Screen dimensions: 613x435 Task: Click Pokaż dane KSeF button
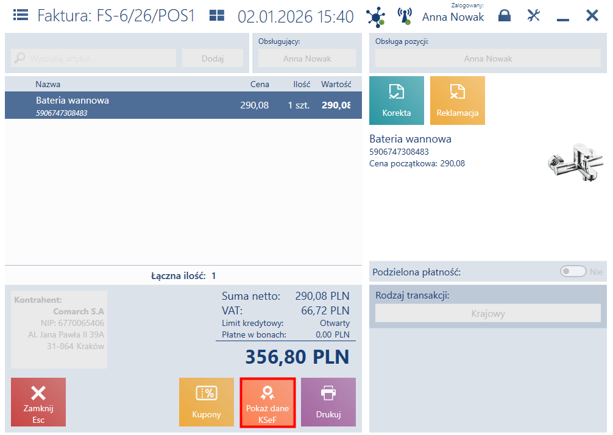(268, 401)
